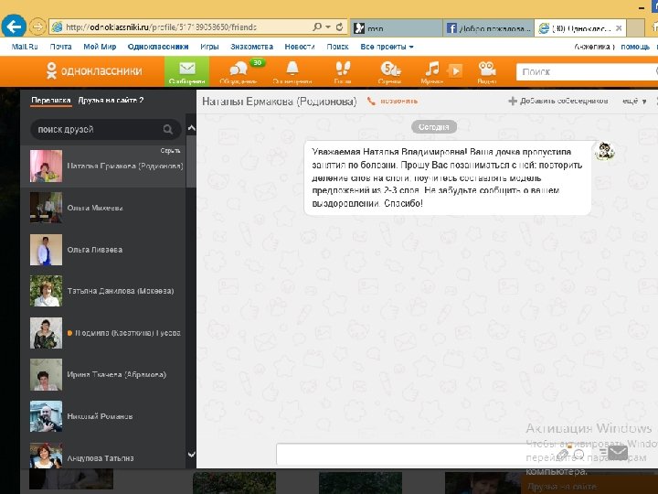
Task: Open Новости link
Action: tap(300, 47)
